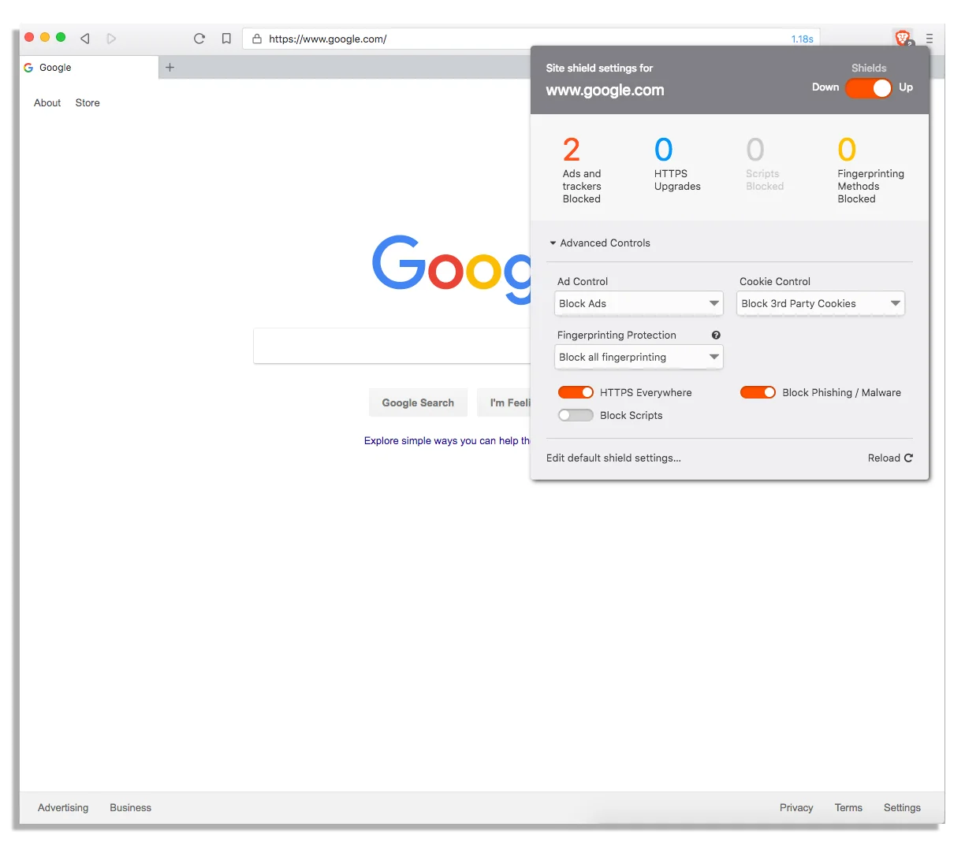Click the Google Search button

(418, 402)
